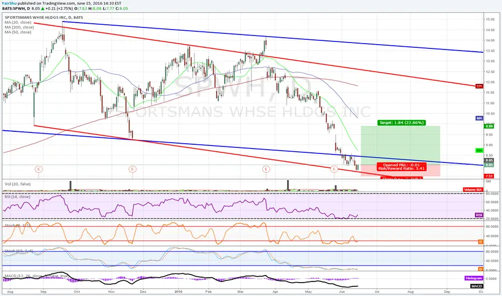
Task: Click the black 8.05 last price label
Action: (489, 160)
